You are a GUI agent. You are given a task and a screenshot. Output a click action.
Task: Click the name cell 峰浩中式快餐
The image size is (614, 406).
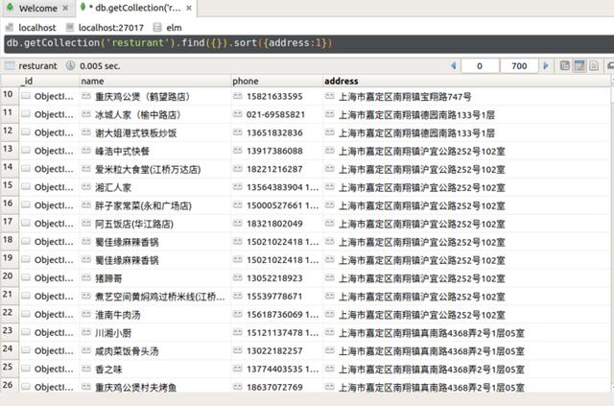[x=155, y=151]
